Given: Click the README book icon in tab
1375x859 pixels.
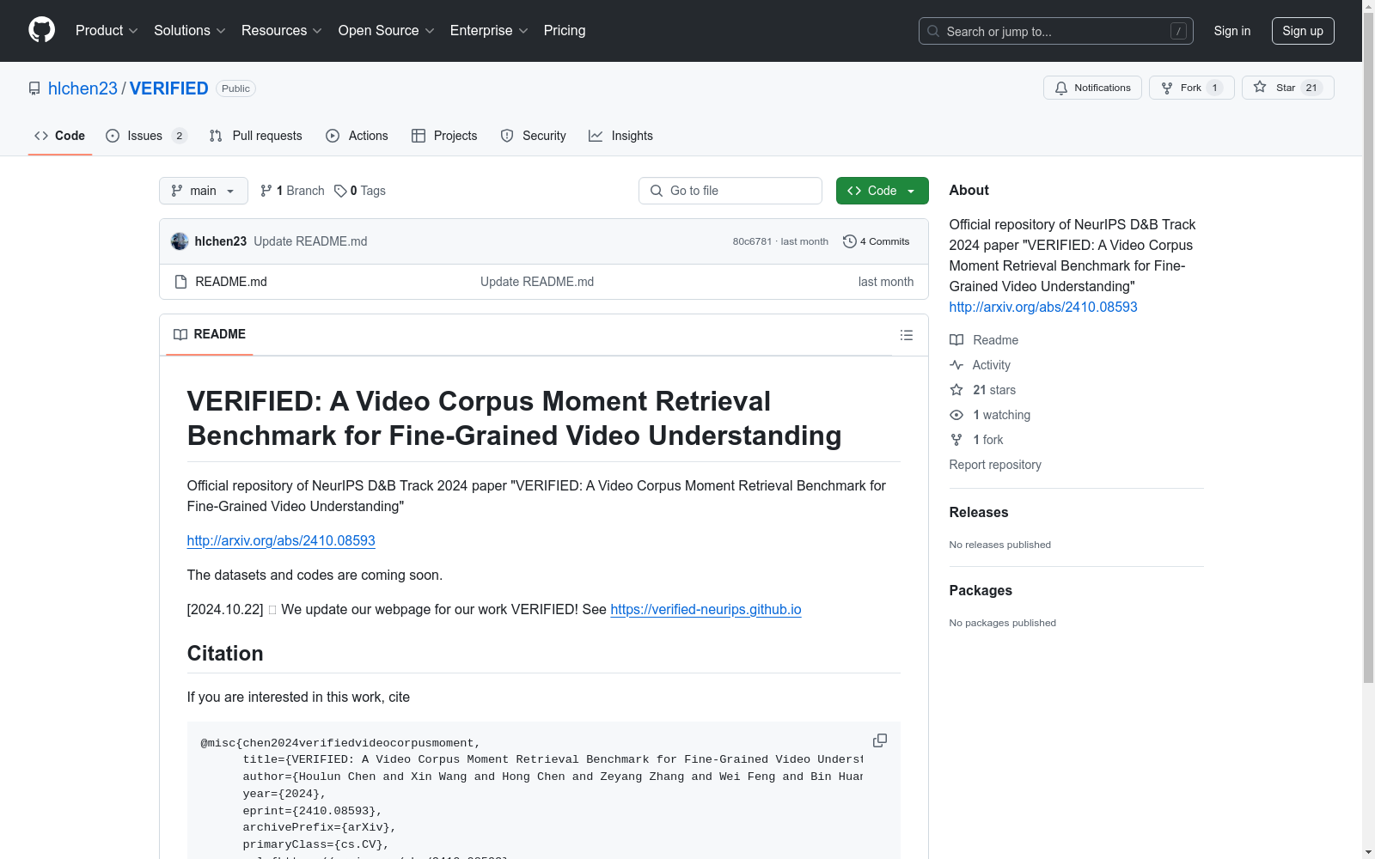Looking at the screenshot, I should tap(180, 334).
